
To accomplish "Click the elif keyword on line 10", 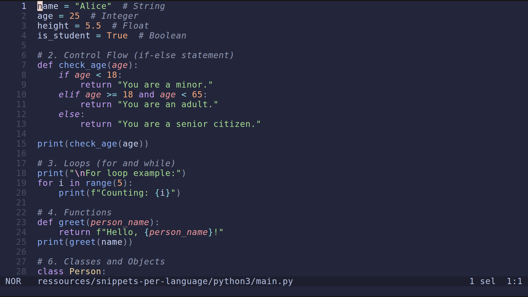I will tap(69, 94).
